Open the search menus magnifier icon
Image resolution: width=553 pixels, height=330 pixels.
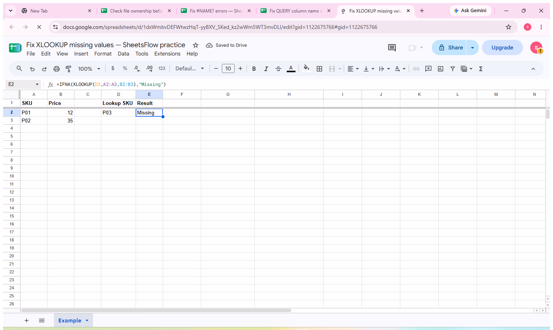coord(19,69)
